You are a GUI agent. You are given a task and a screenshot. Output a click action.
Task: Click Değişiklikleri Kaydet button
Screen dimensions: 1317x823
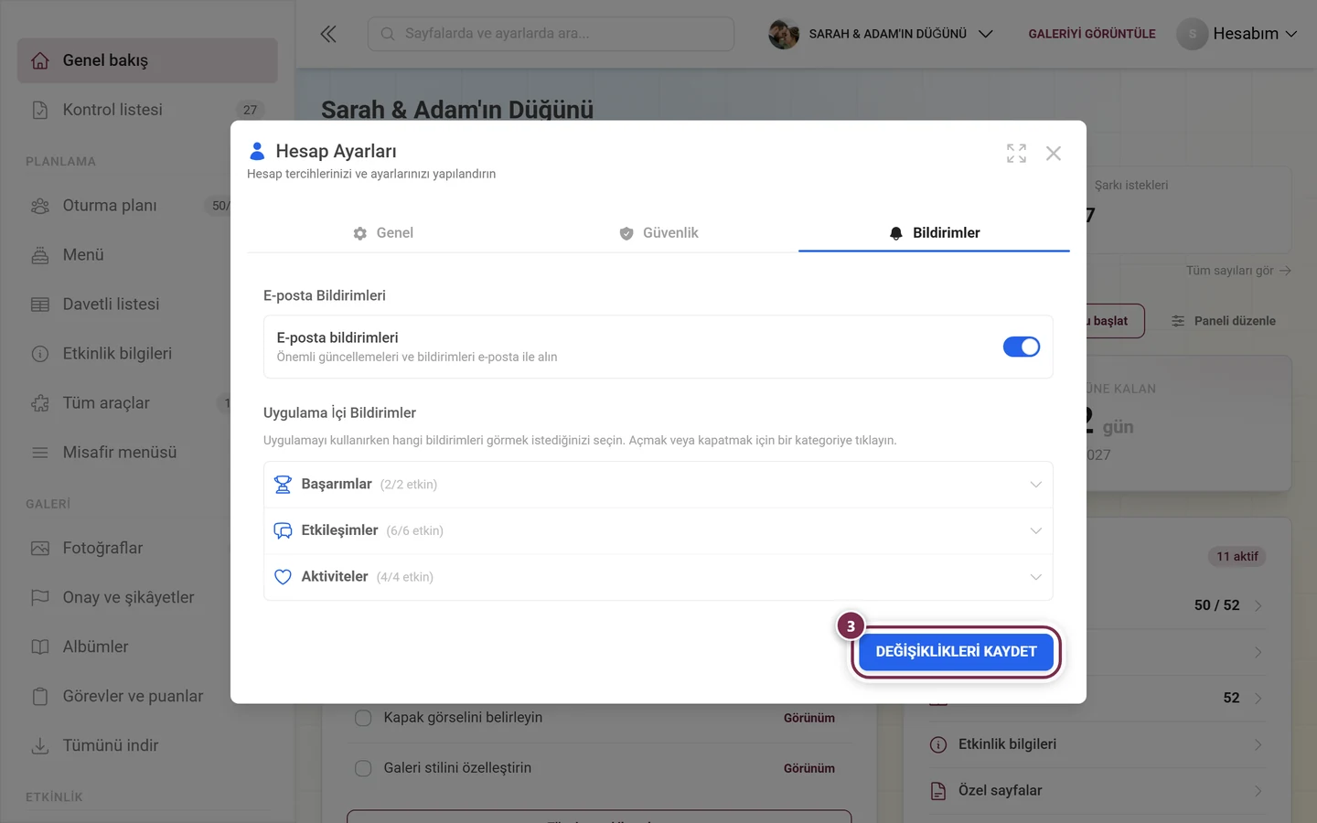tap(956, 652)
